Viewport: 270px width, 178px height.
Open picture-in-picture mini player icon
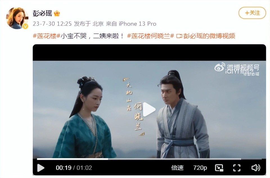pyautogui.click(x=219, y=168)
